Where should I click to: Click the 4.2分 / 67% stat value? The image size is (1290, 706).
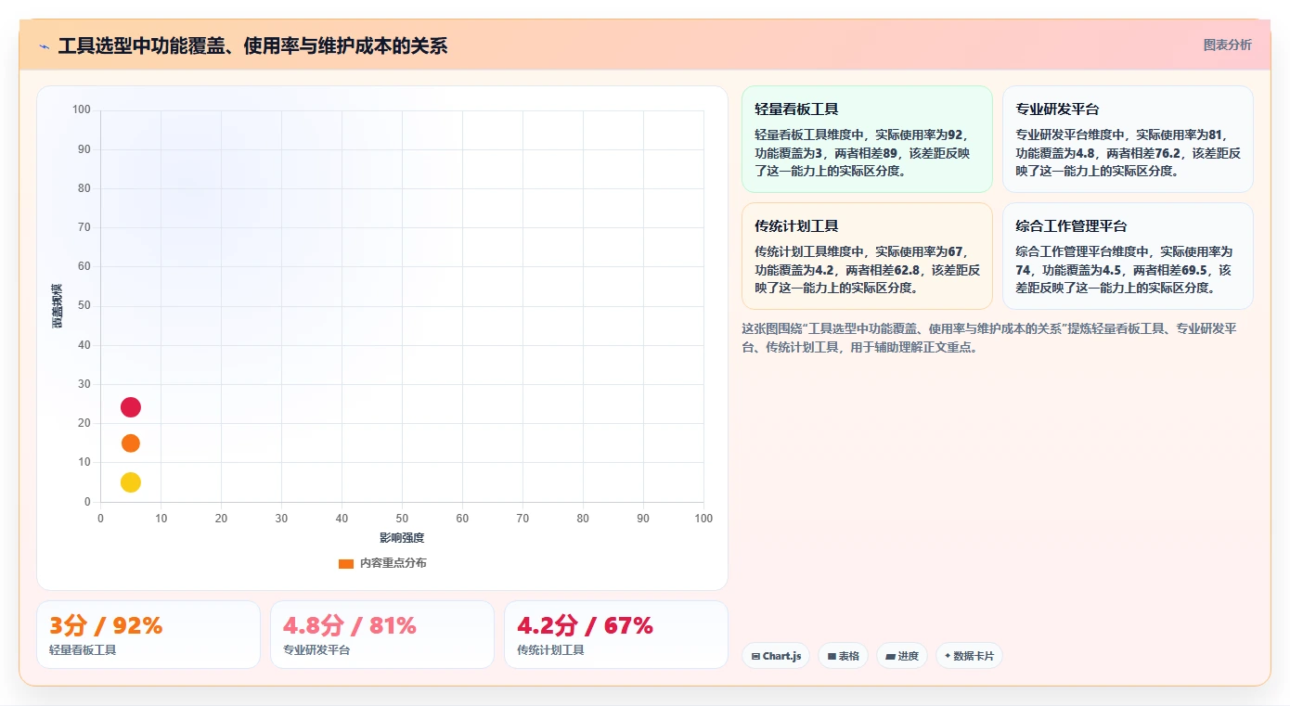click(586, 625)
